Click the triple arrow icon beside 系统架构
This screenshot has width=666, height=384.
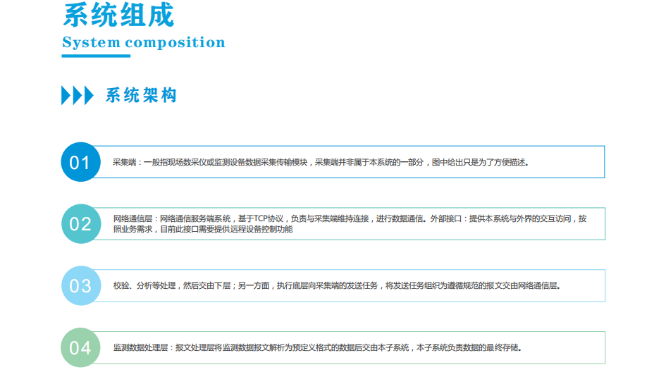point(78,95)
